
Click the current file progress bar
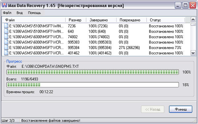[x=92, y=72]
